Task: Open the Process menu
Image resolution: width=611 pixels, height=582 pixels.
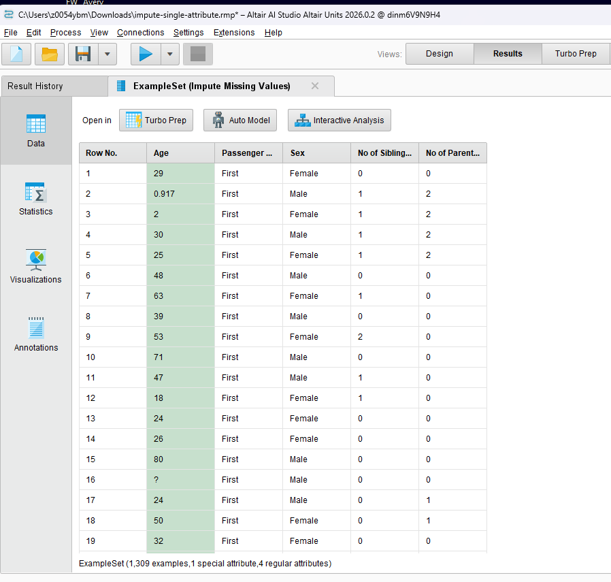Action: [65, 33]
